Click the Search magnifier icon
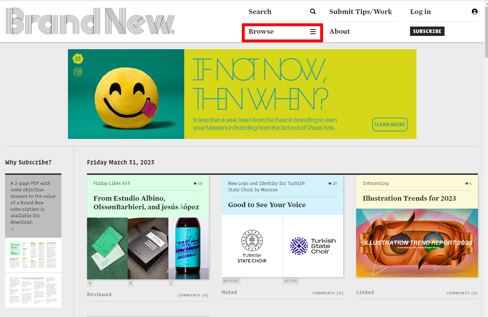 (313, 11)
